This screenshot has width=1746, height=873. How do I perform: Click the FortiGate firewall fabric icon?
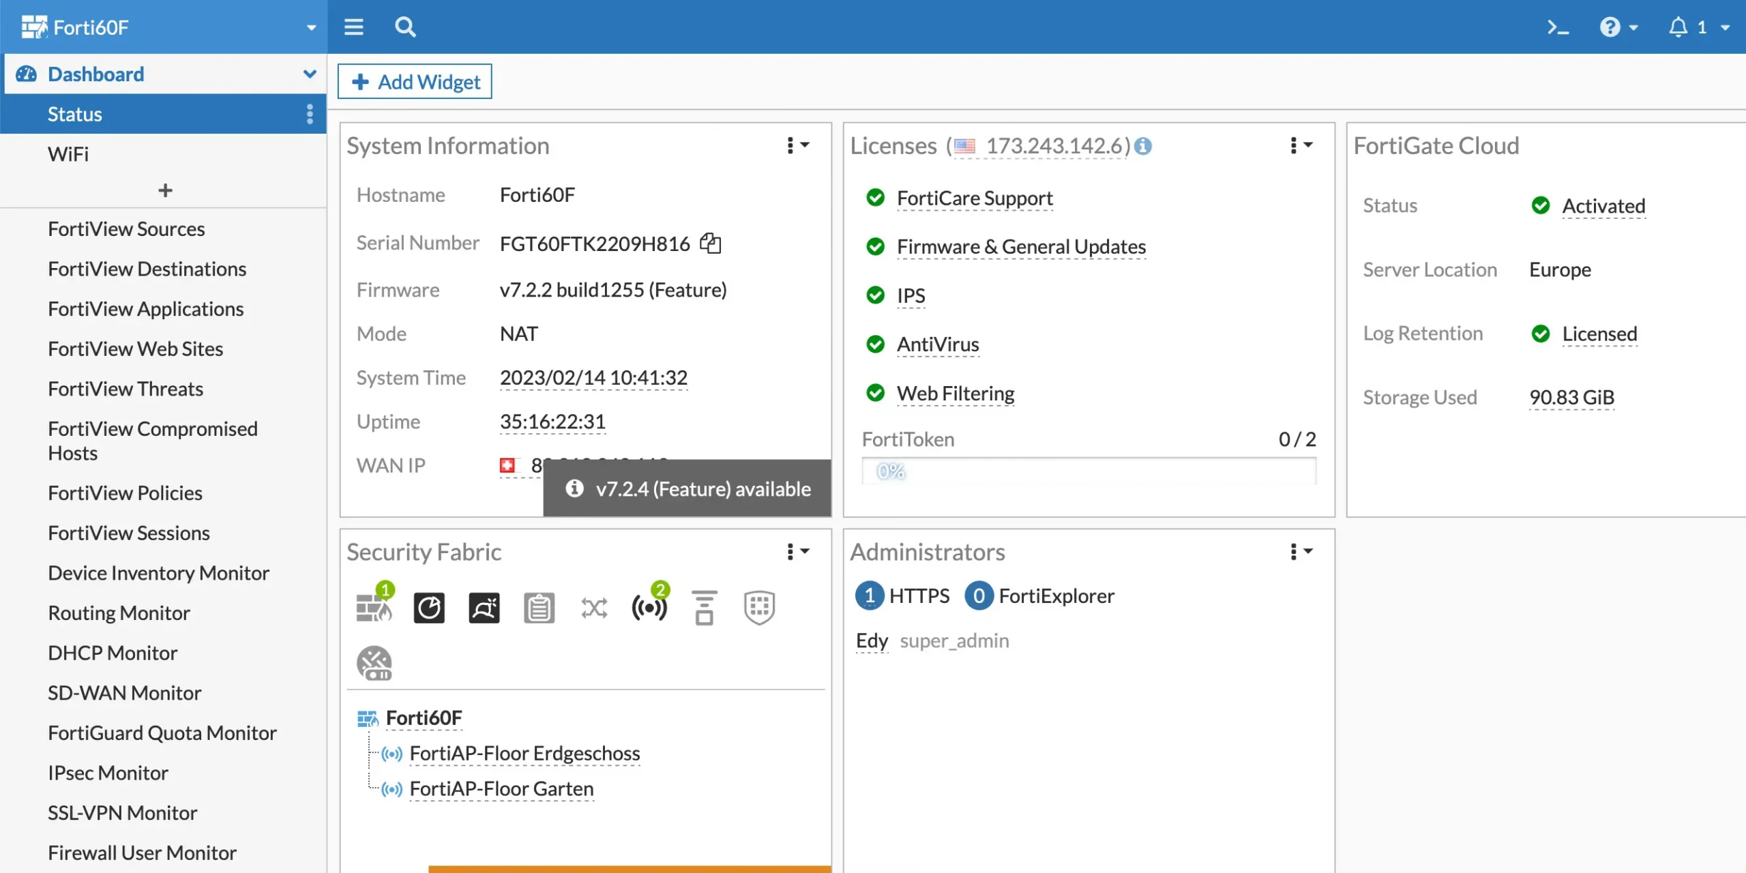point(374,607)
